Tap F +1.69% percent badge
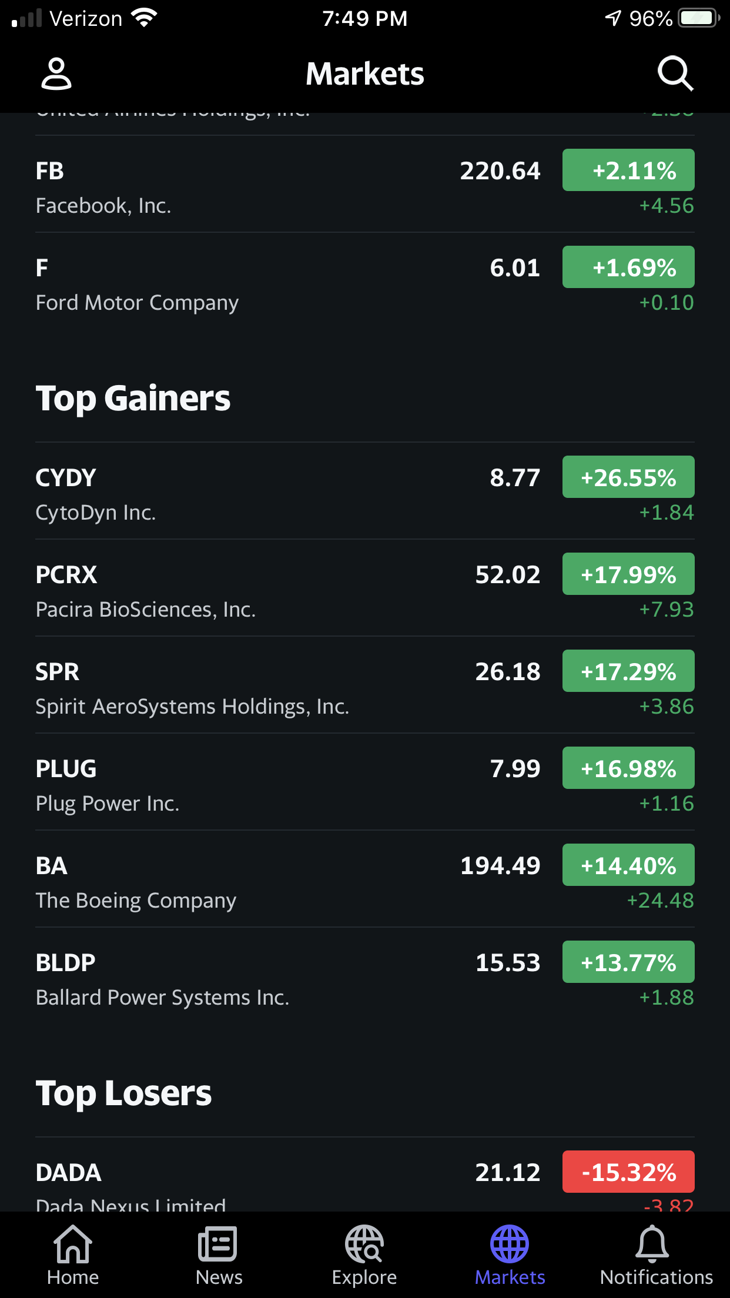730x1298 pixels. [x=628, y=267]
